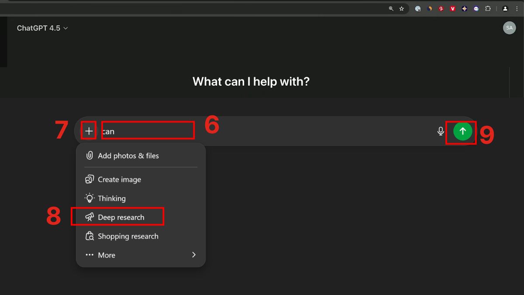Open the round robot-face browser extension
This screenshot has height=295, width=524.
476,8
